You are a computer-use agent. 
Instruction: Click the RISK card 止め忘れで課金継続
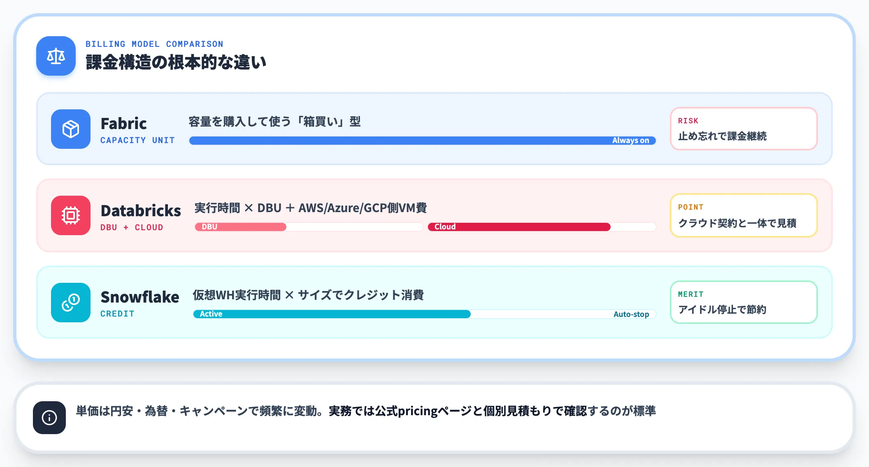coord(744,129)
